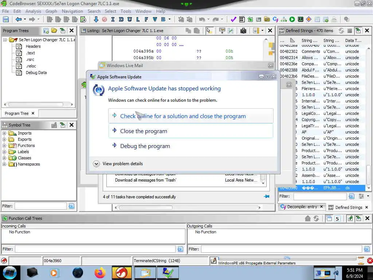The width and height of the screenshot is (373, 280).
Task: Expand the Exports folder in Symbol Tree
Action: click(4, 139)
